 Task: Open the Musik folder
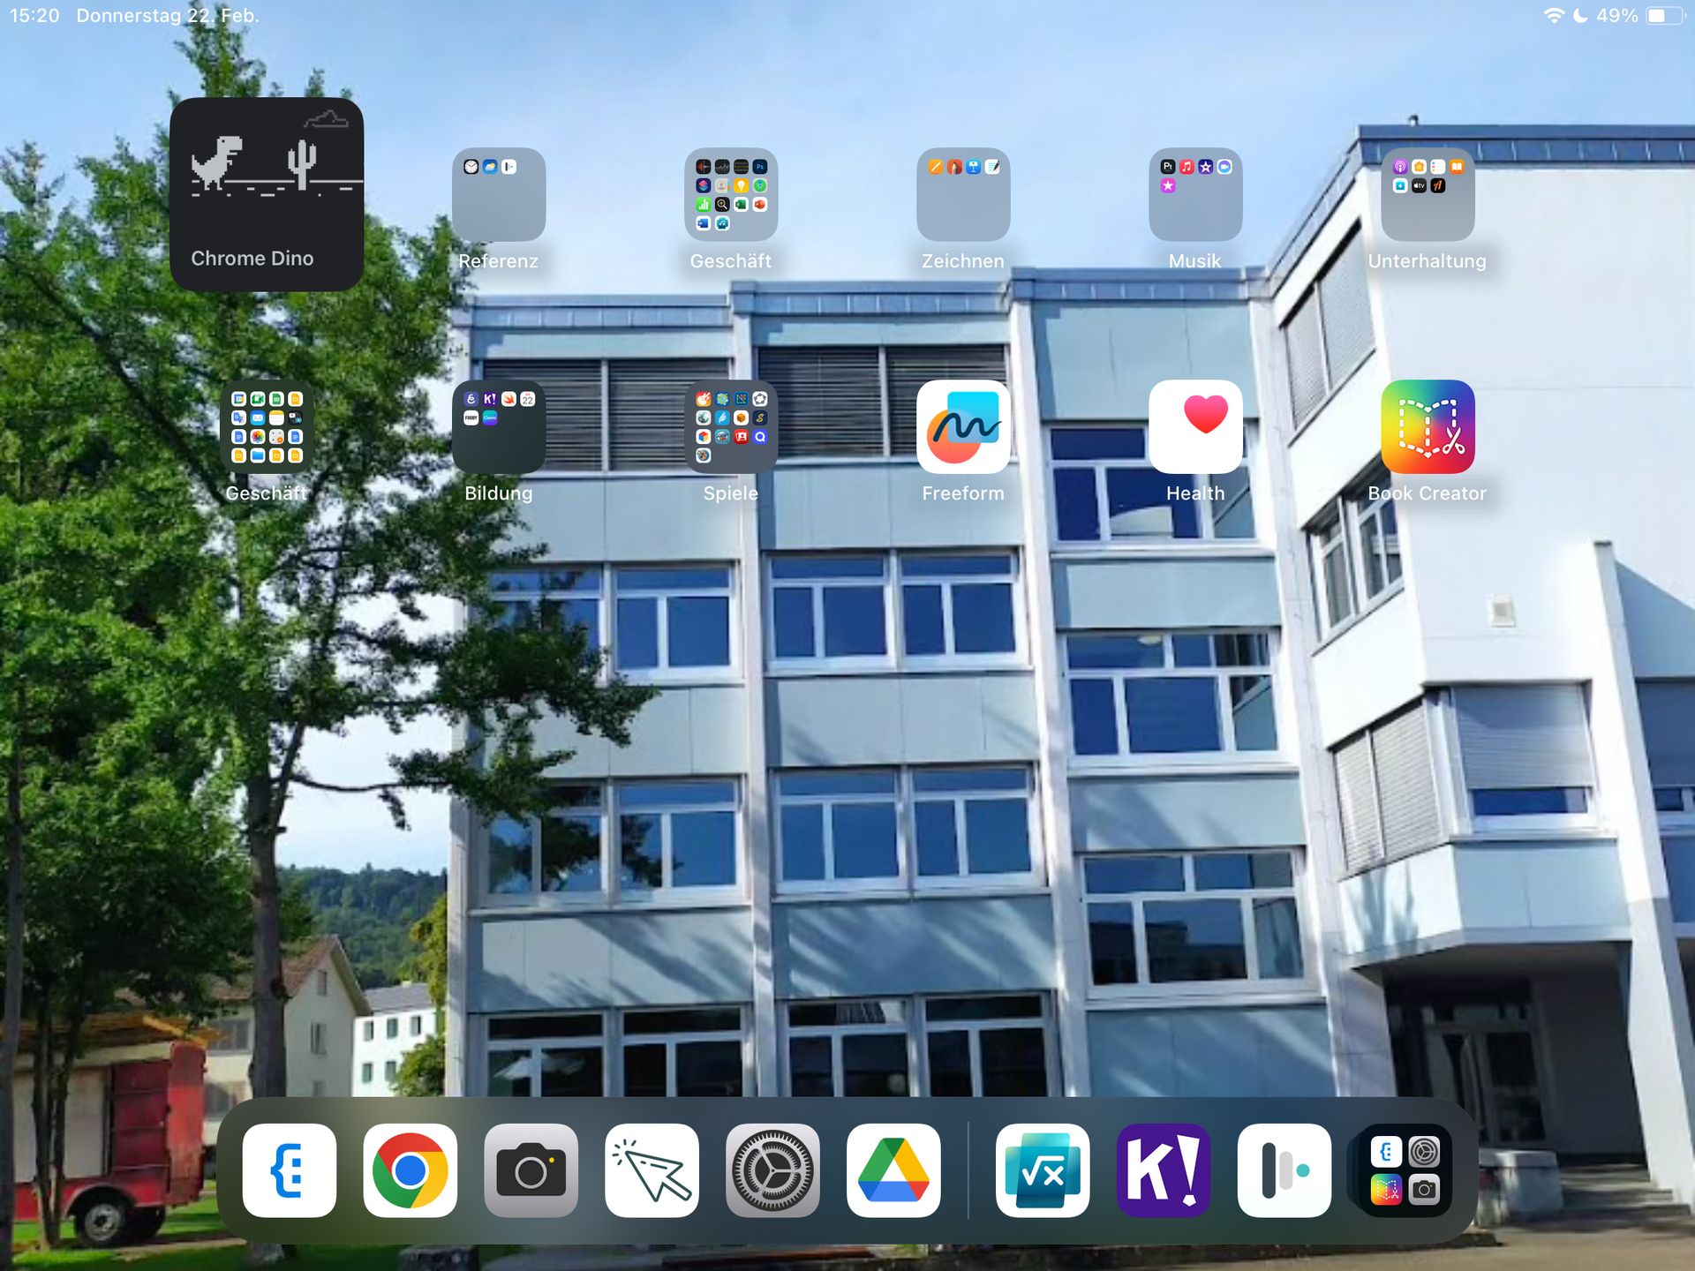tap(1194, 194)
